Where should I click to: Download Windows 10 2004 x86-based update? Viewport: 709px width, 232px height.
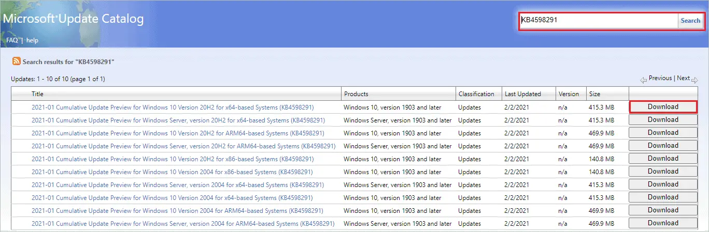tap(663, 172)
